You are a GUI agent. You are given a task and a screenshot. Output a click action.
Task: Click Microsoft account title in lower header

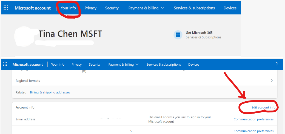pos(28,65)
